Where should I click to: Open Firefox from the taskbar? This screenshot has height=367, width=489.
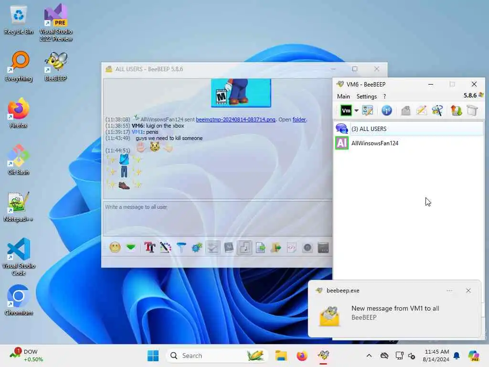click(302, 356)
